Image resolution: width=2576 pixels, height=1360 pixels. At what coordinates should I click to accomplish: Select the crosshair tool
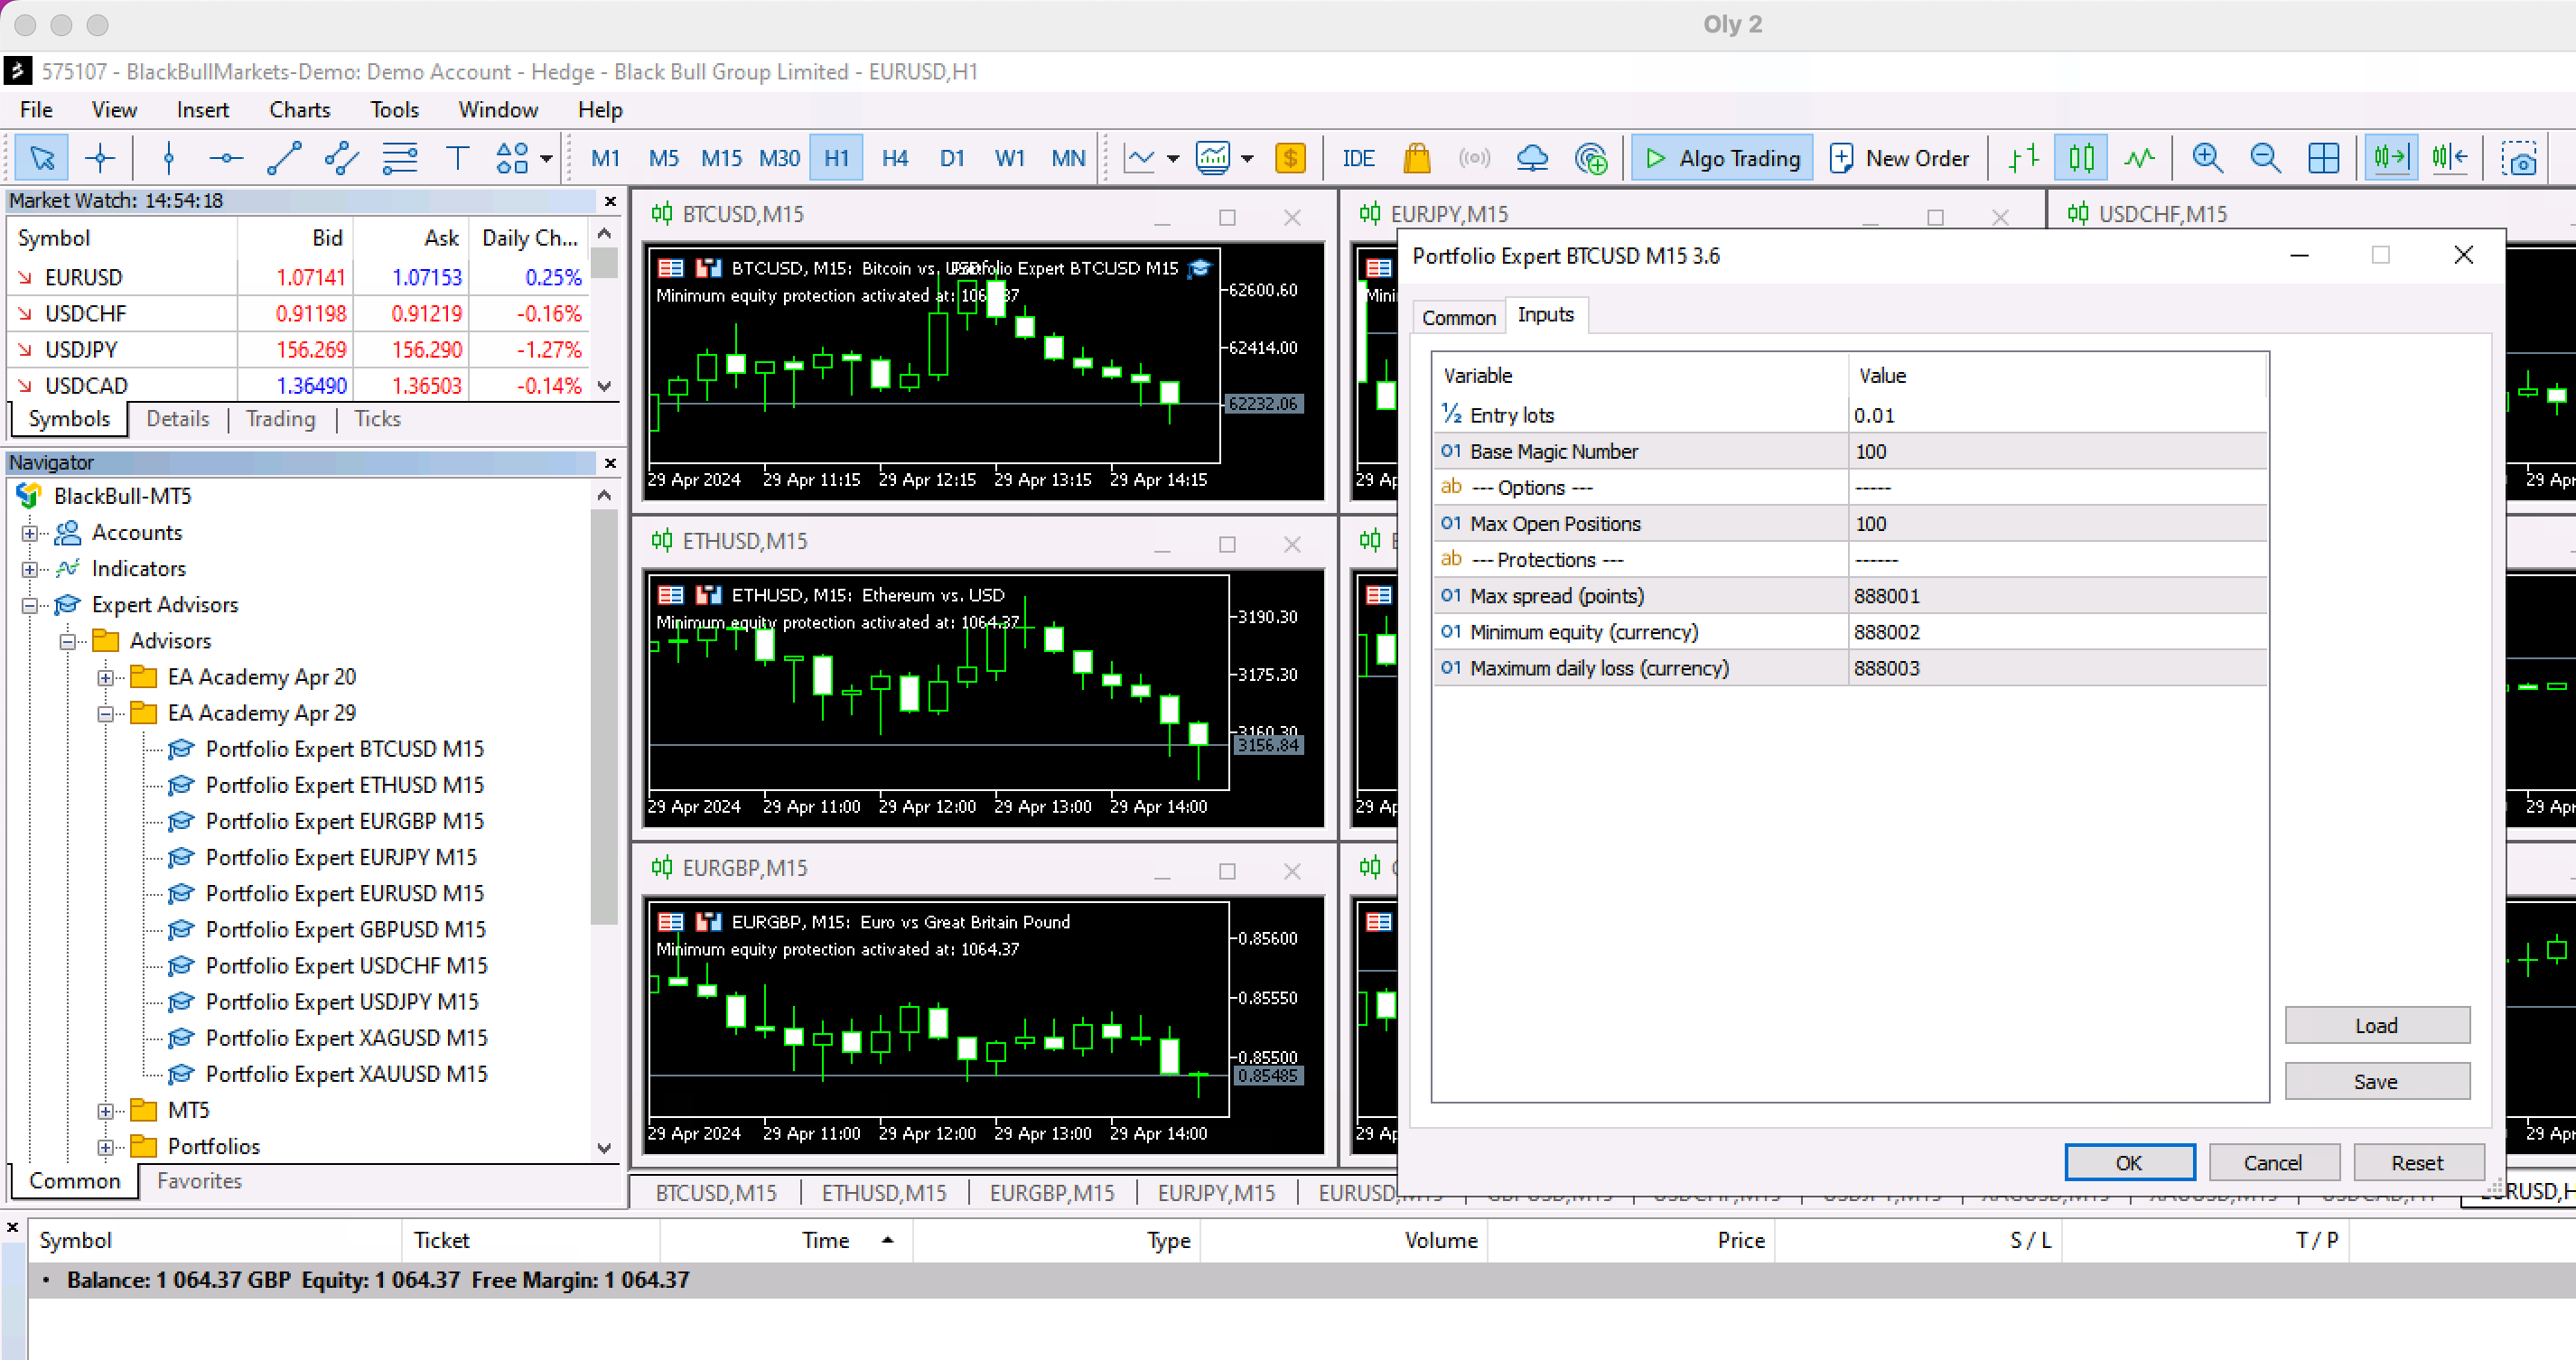(x=100, y=158)
